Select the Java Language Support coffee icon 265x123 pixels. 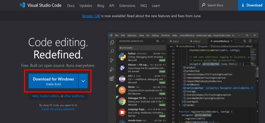(x=122, y=112)
